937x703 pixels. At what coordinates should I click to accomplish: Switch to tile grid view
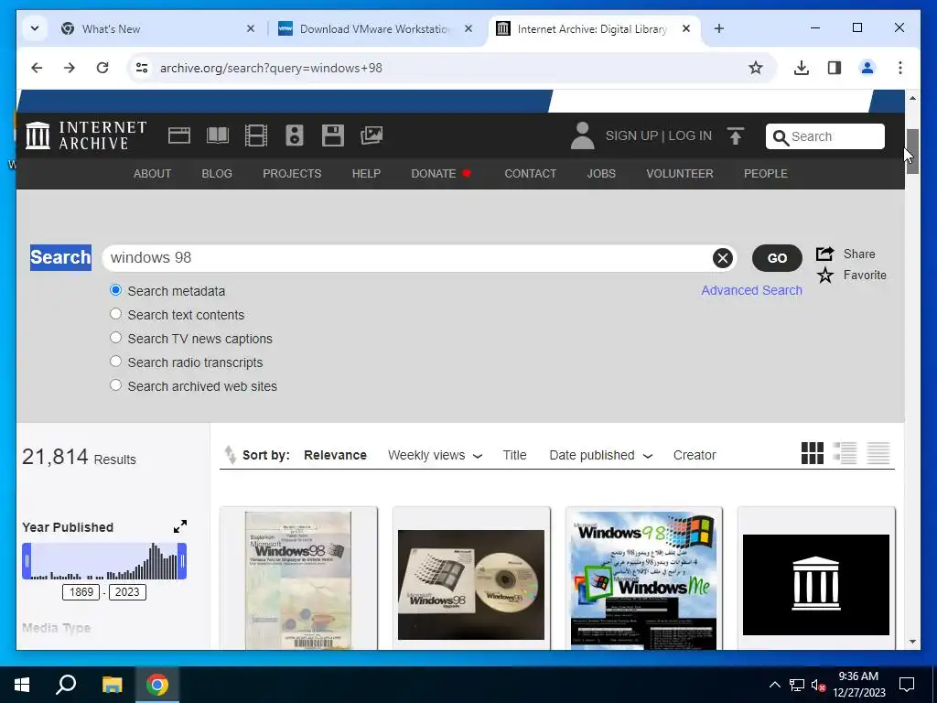click(x=813, y=453)
